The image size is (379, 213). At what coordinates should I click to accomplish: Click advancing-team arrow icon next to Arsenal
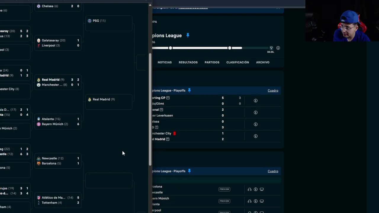161,109
